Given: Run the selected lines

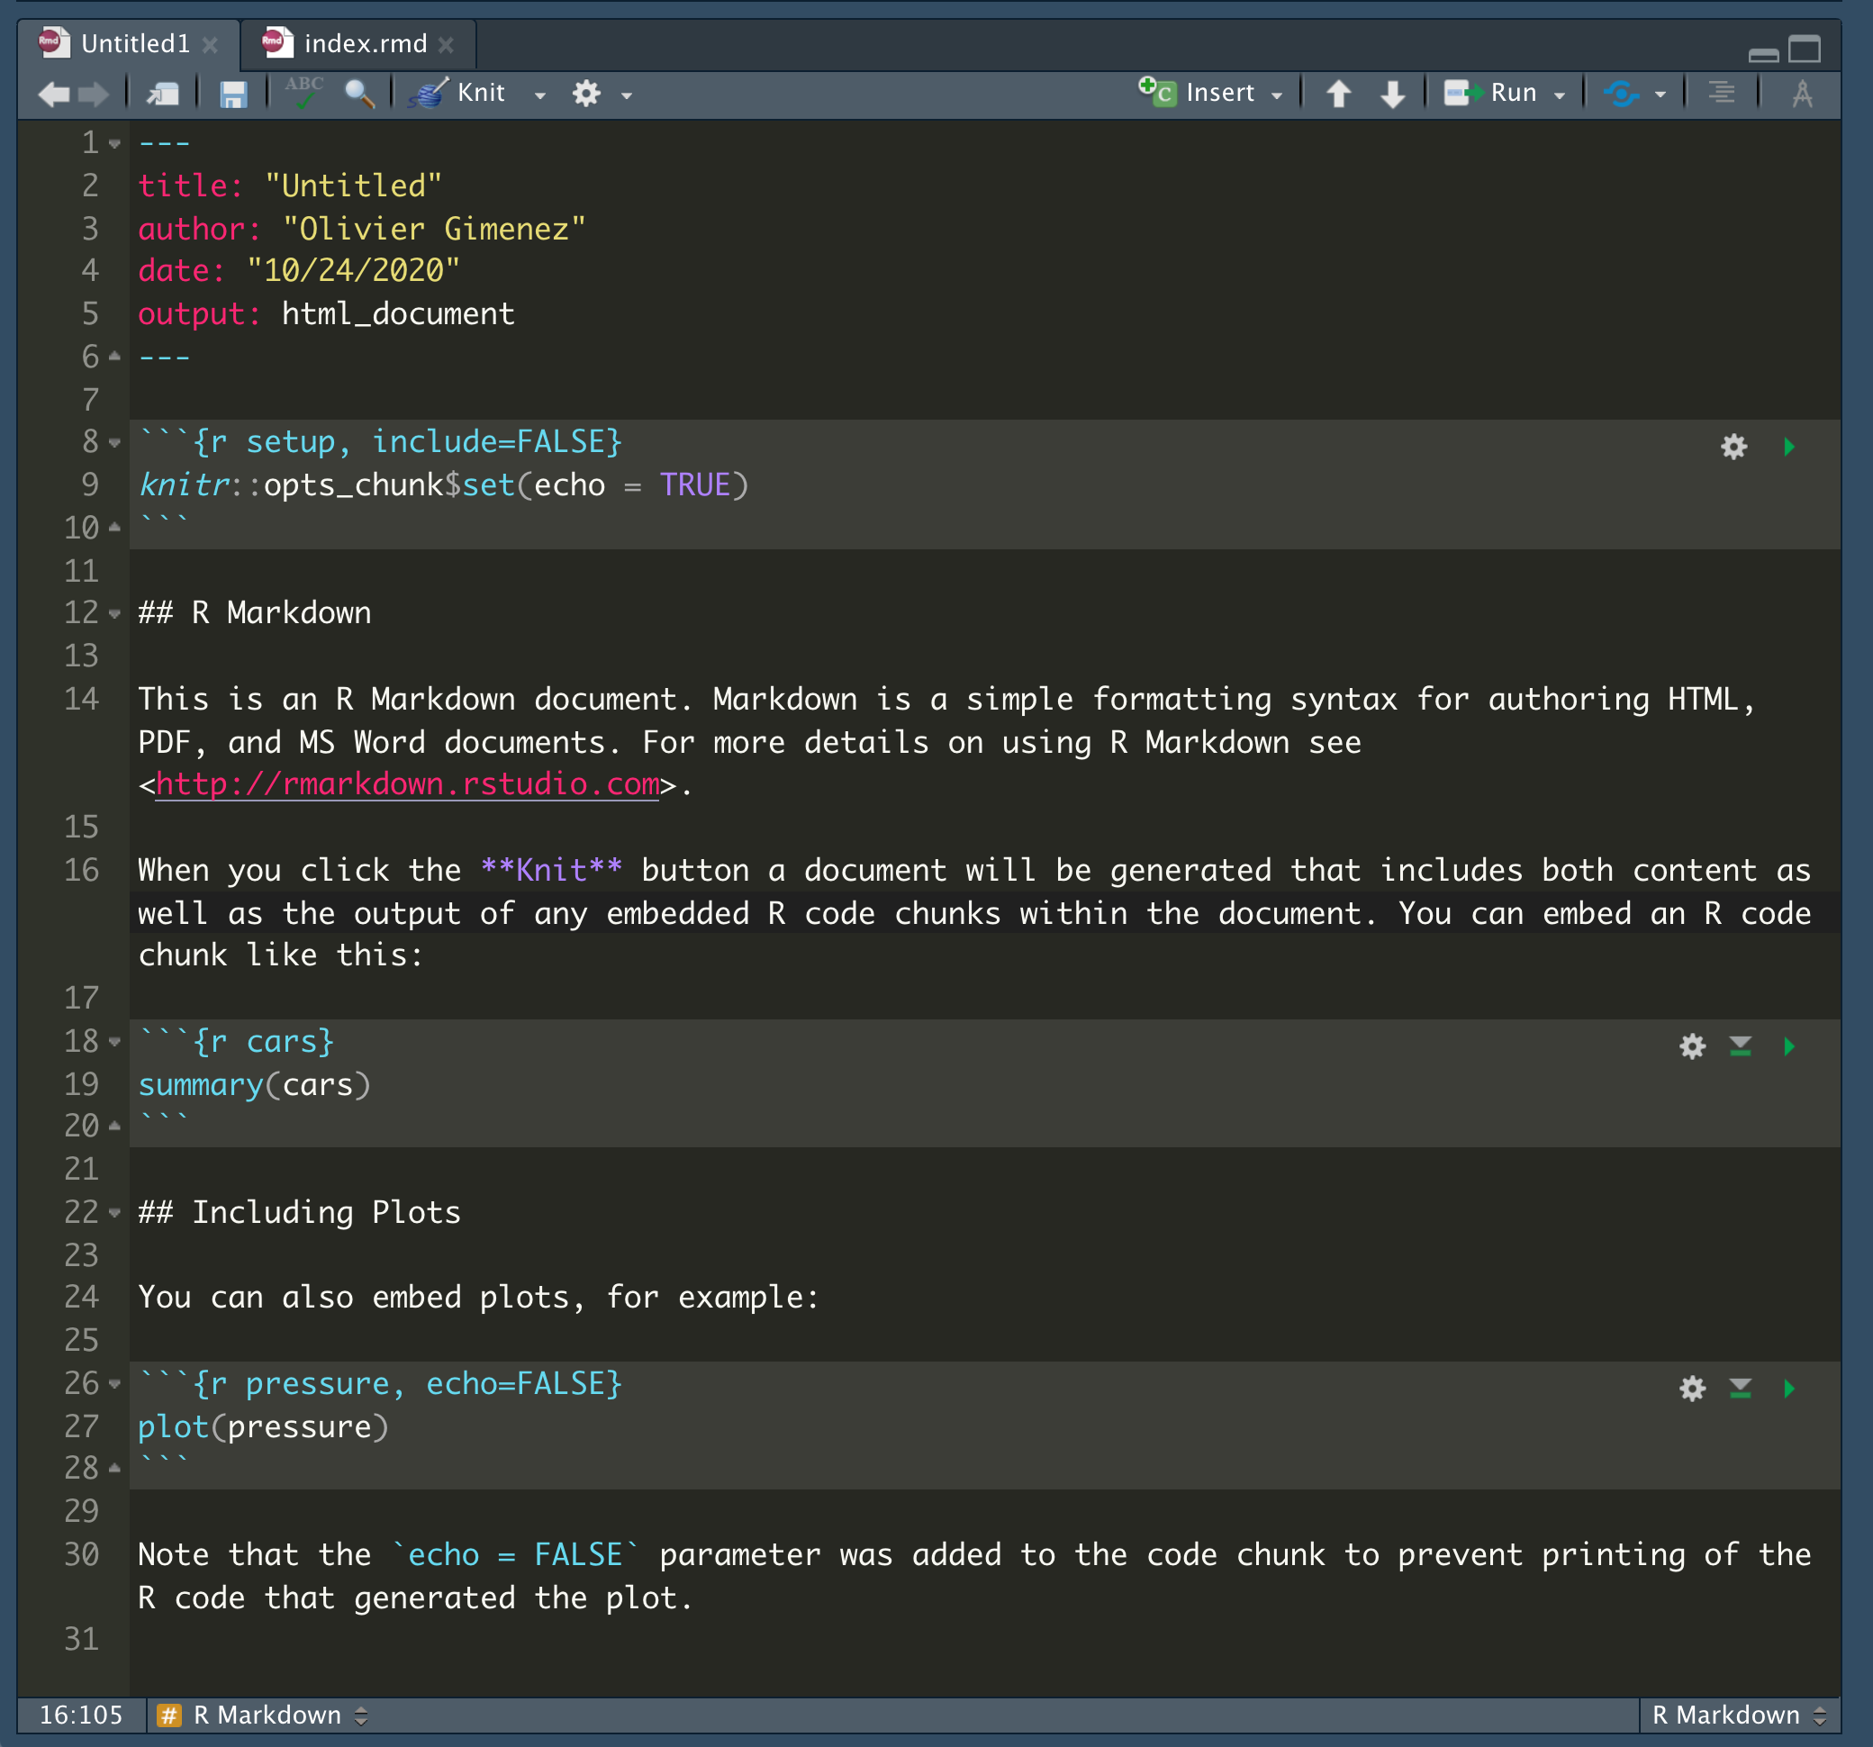Looking at the screenshot, I should coord(1490,93).
